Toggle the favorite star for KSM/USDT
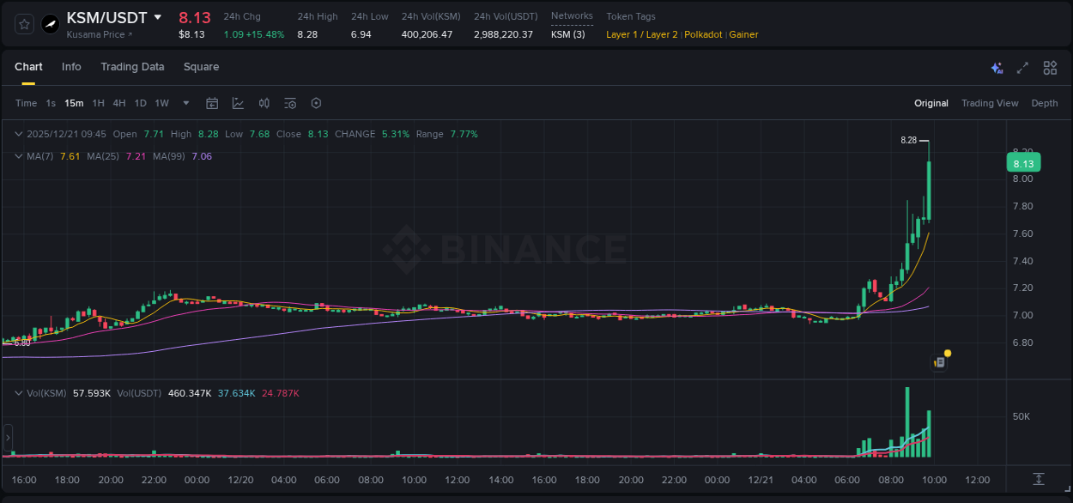The height and width of the screenshot is (503, 1073). (x=23, y=24)
